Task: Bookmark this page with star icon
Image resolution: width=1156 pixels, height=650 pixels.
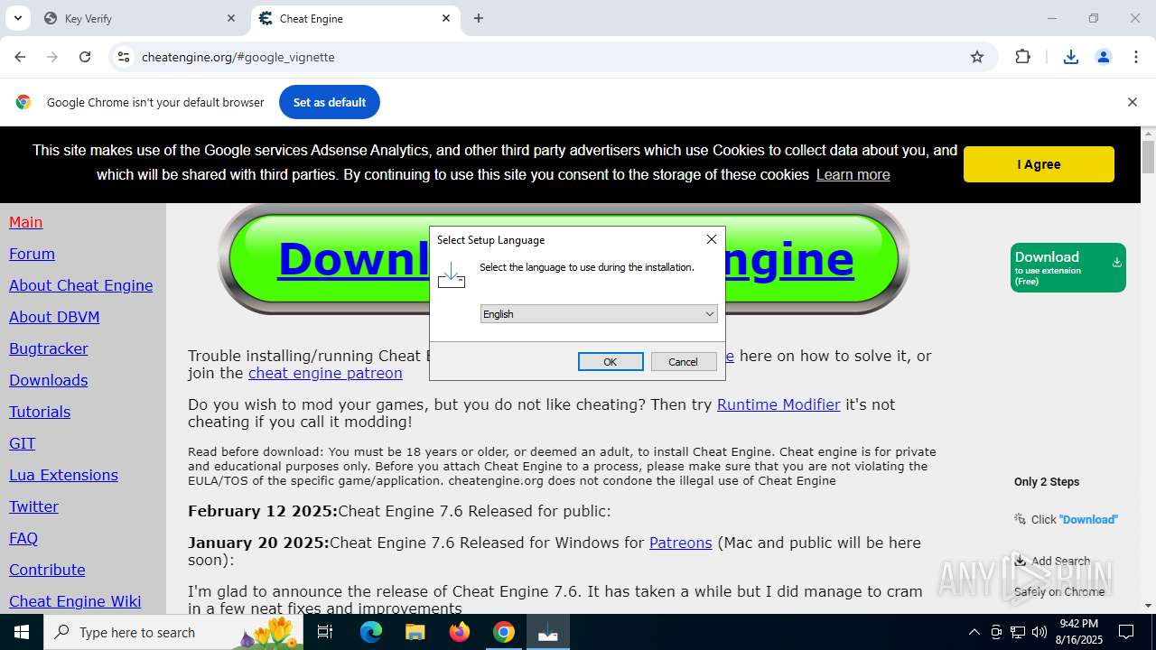Action: click(x=977, y=57)
